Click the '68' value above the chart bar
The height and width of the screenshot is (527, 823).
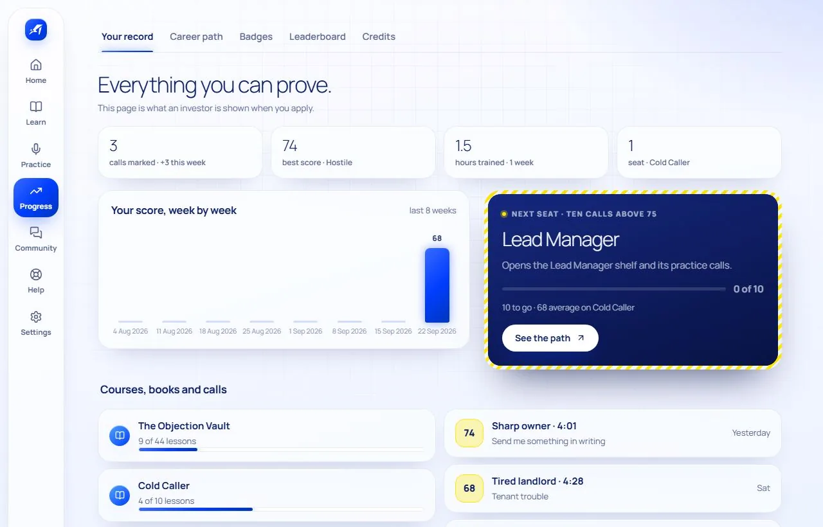click(437, 238)
